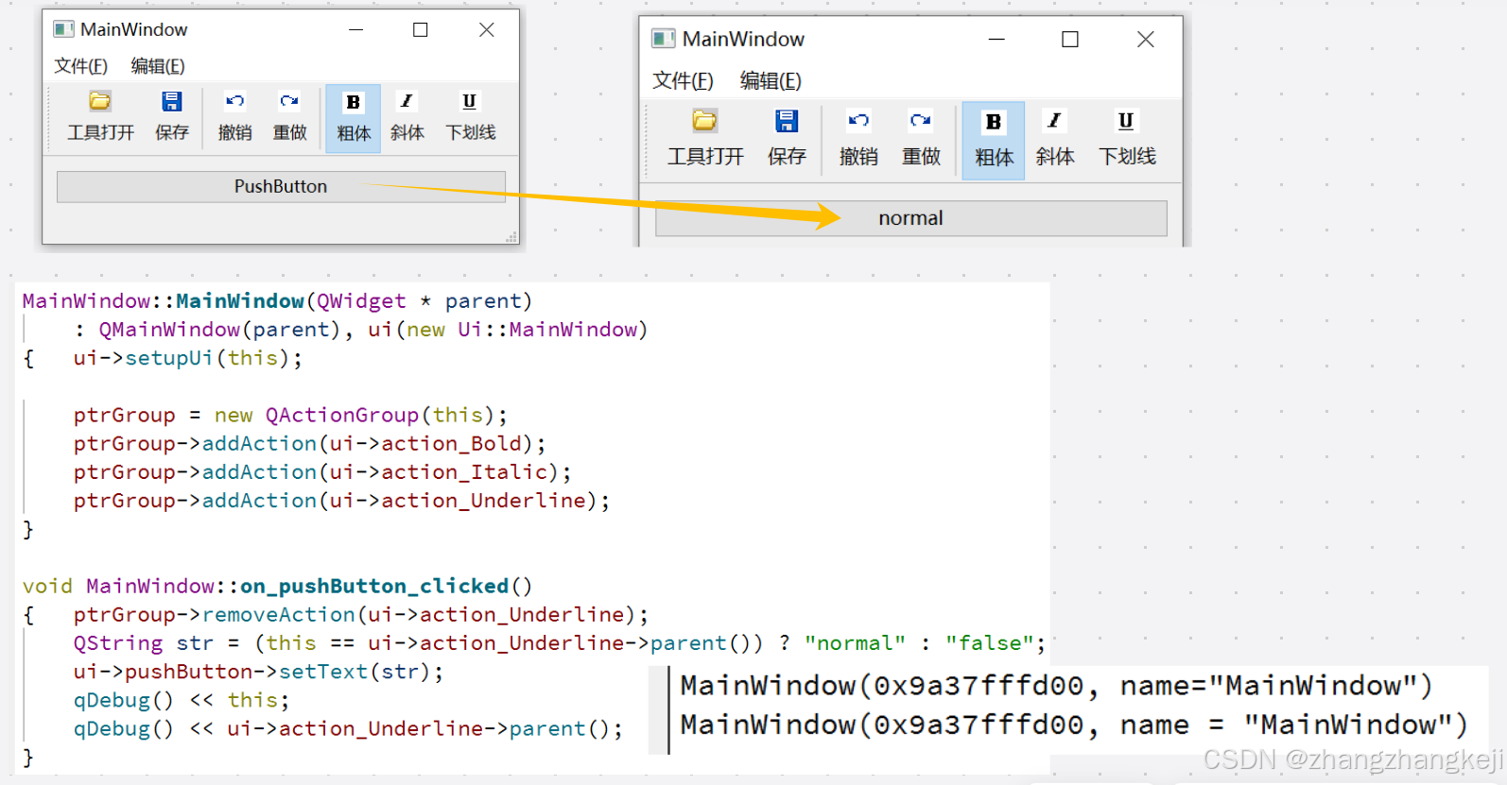Click the title bar app icon of left MainWindow
Screen dimensions: 1507x785
point(64,29)
